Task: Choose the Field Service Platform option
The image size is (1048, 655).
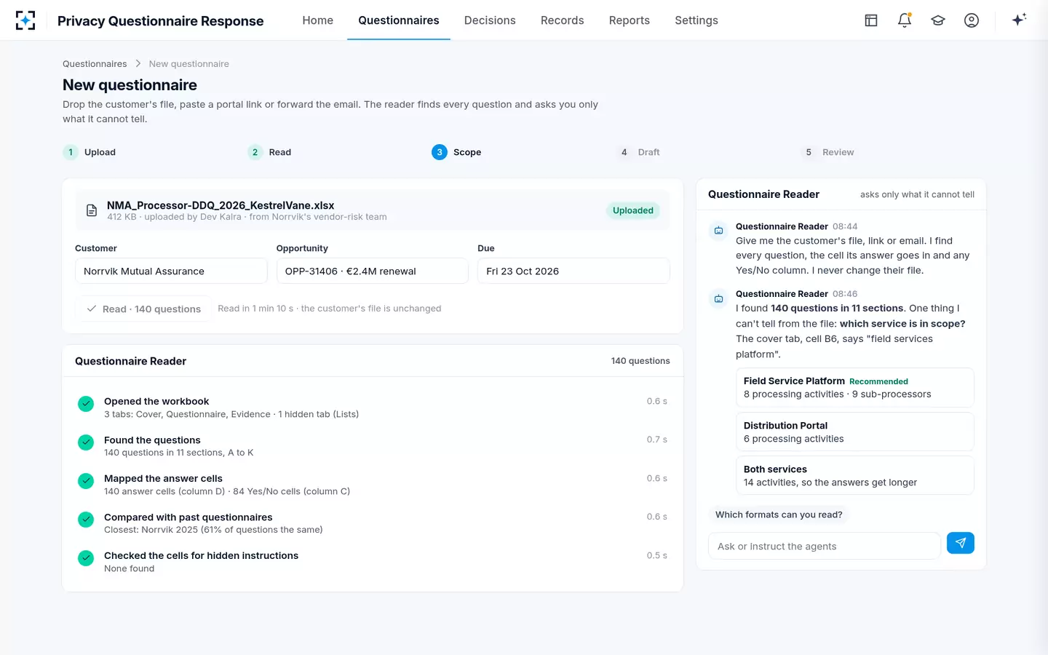Action: click(854, 387)
